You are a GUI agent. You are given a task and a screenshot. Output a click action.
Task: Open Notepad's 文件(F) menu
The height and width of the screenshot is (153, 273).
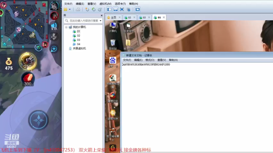[x=127, y=60]
